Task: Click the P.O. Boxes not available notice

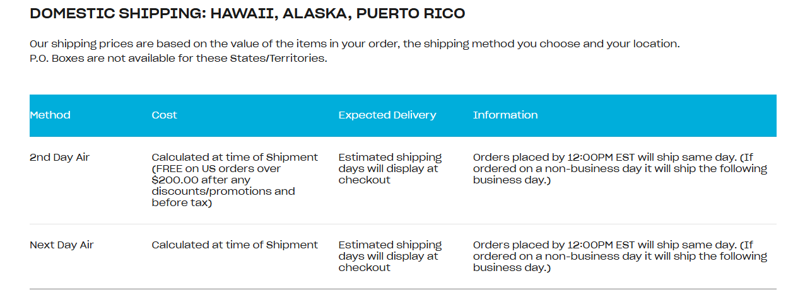Action: click(178, 59)
